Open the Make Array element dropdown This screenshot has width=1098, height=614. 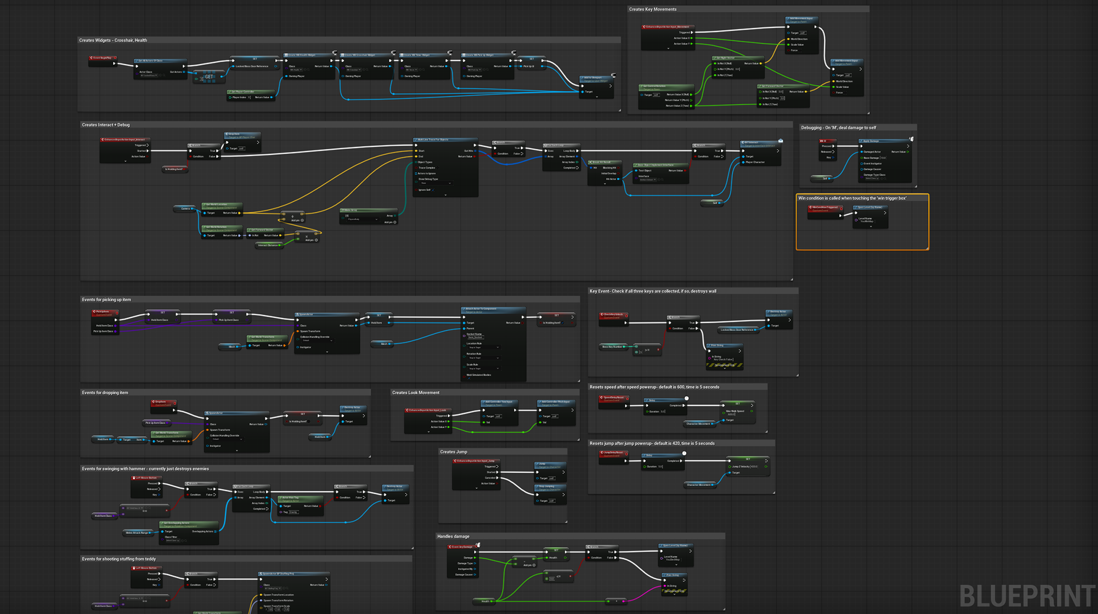coord(362,219)
